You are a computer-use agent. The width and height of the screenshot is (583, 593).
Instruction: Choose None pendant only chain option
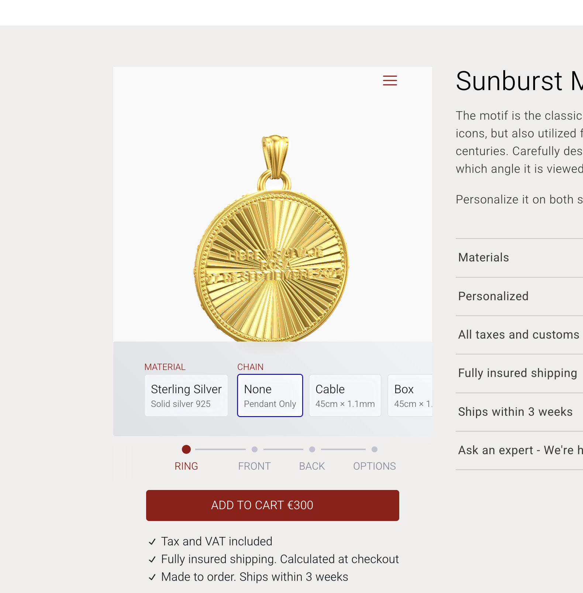click(270, 395)
